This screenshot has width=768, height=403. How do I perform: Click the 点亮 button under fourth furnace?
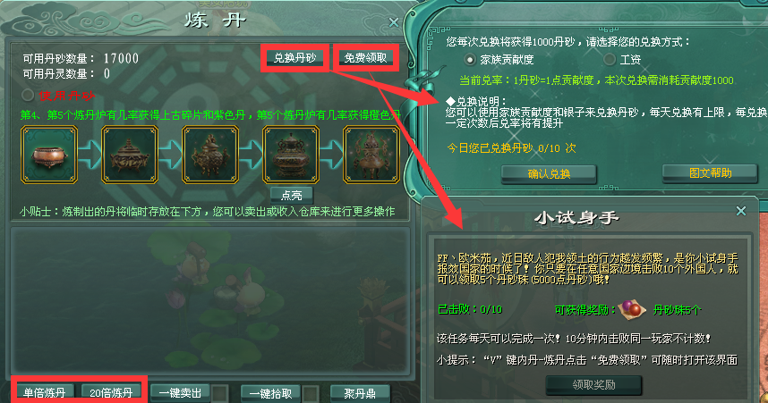point(292,195)
